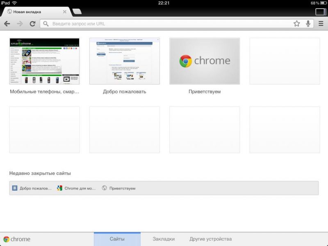Switch to the Сайты tab

[117, 239]
